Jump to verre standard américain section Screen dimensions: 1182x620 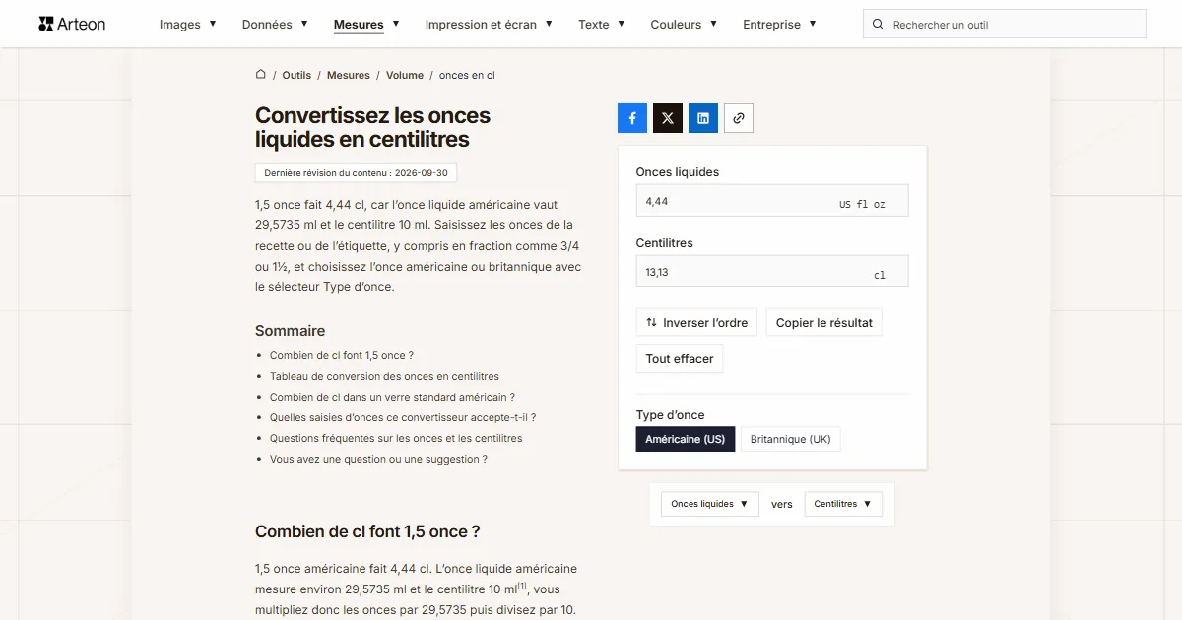pyautogui.click(x=392, y=397)
